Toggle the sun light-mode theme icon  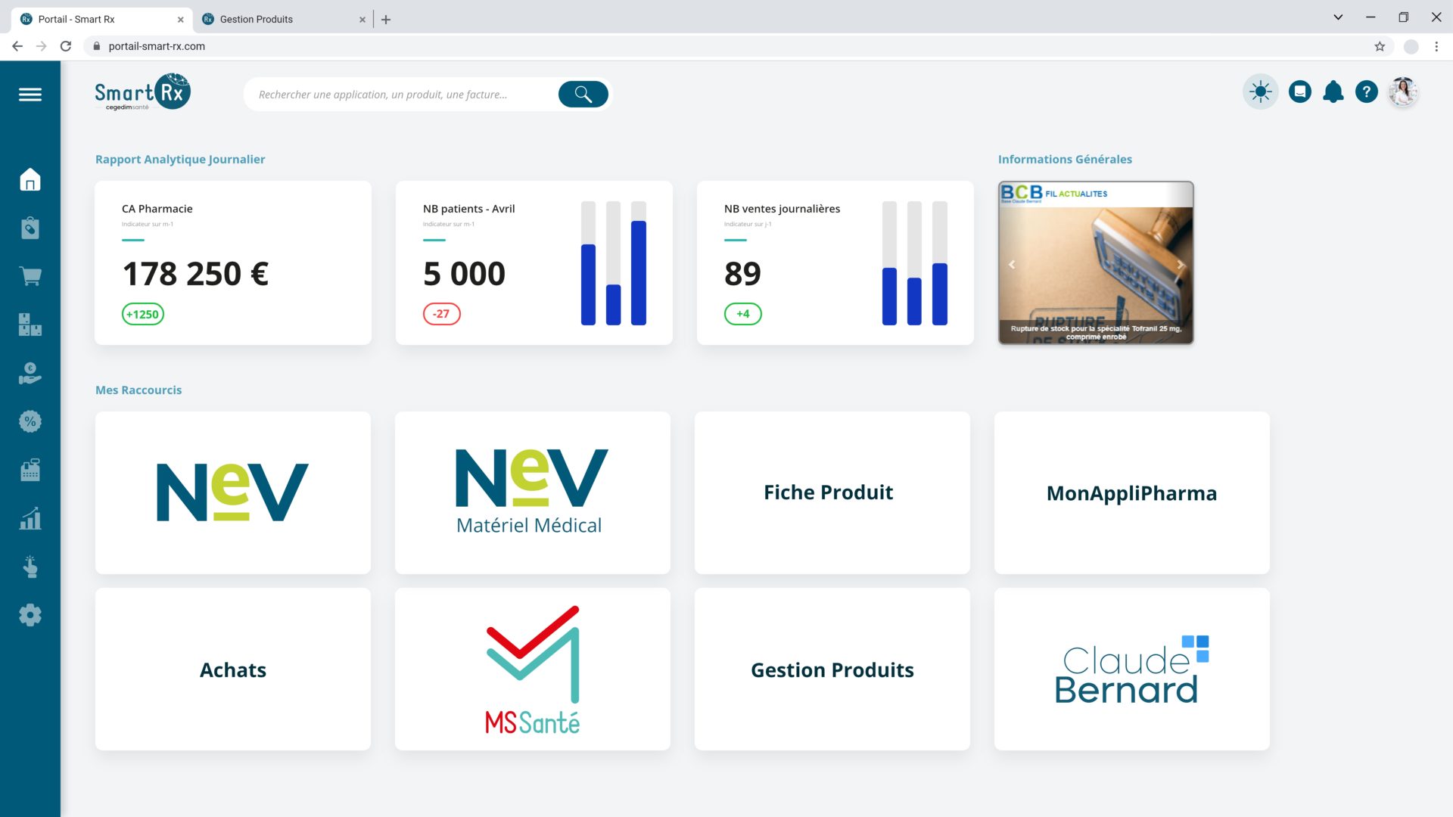(1261, 92)
